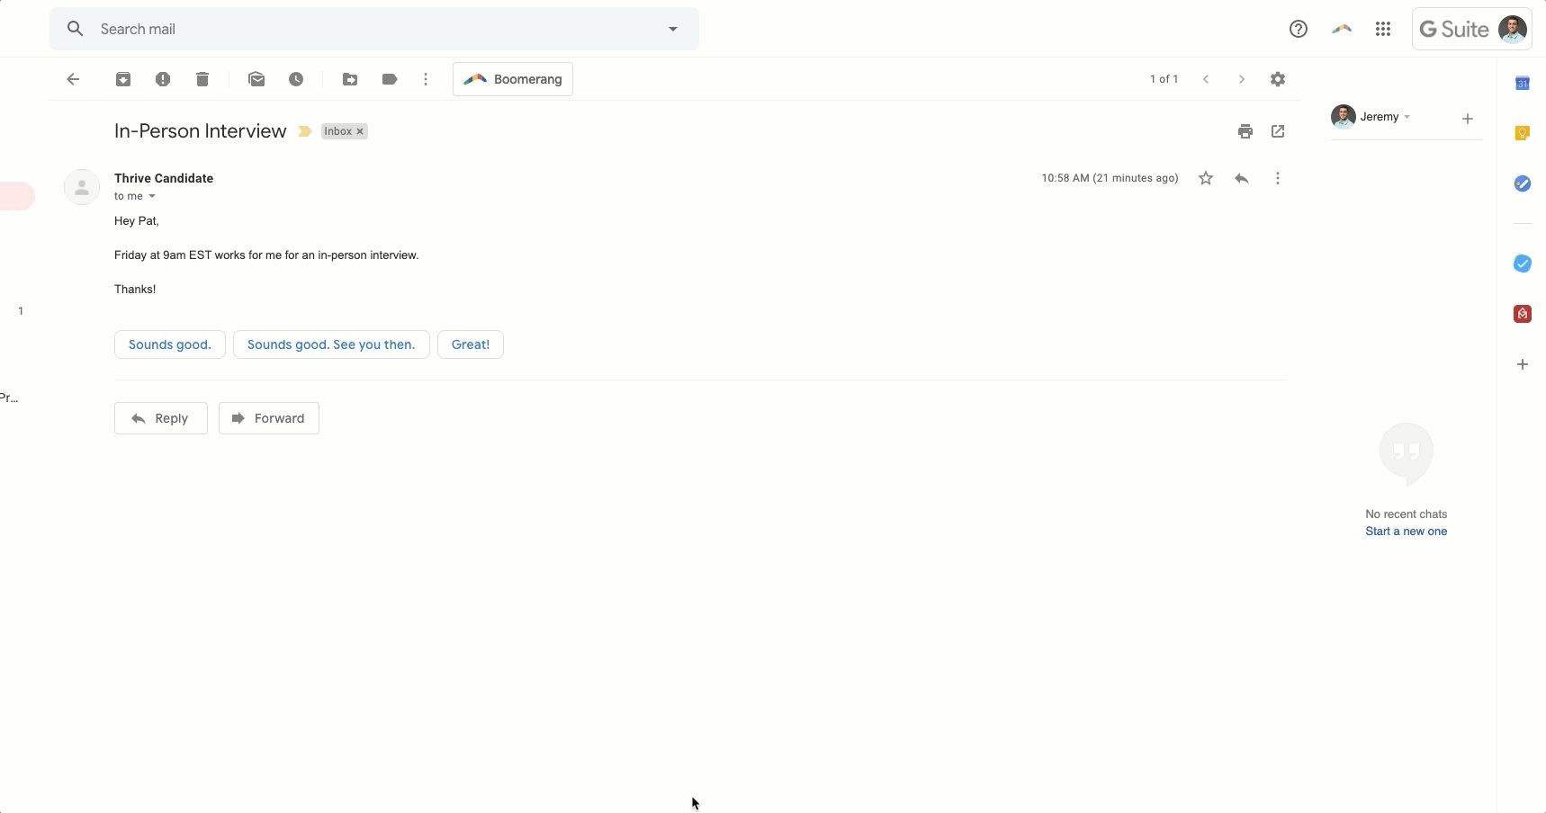Start a new chat with the plus icon

tap(1468, 119)
